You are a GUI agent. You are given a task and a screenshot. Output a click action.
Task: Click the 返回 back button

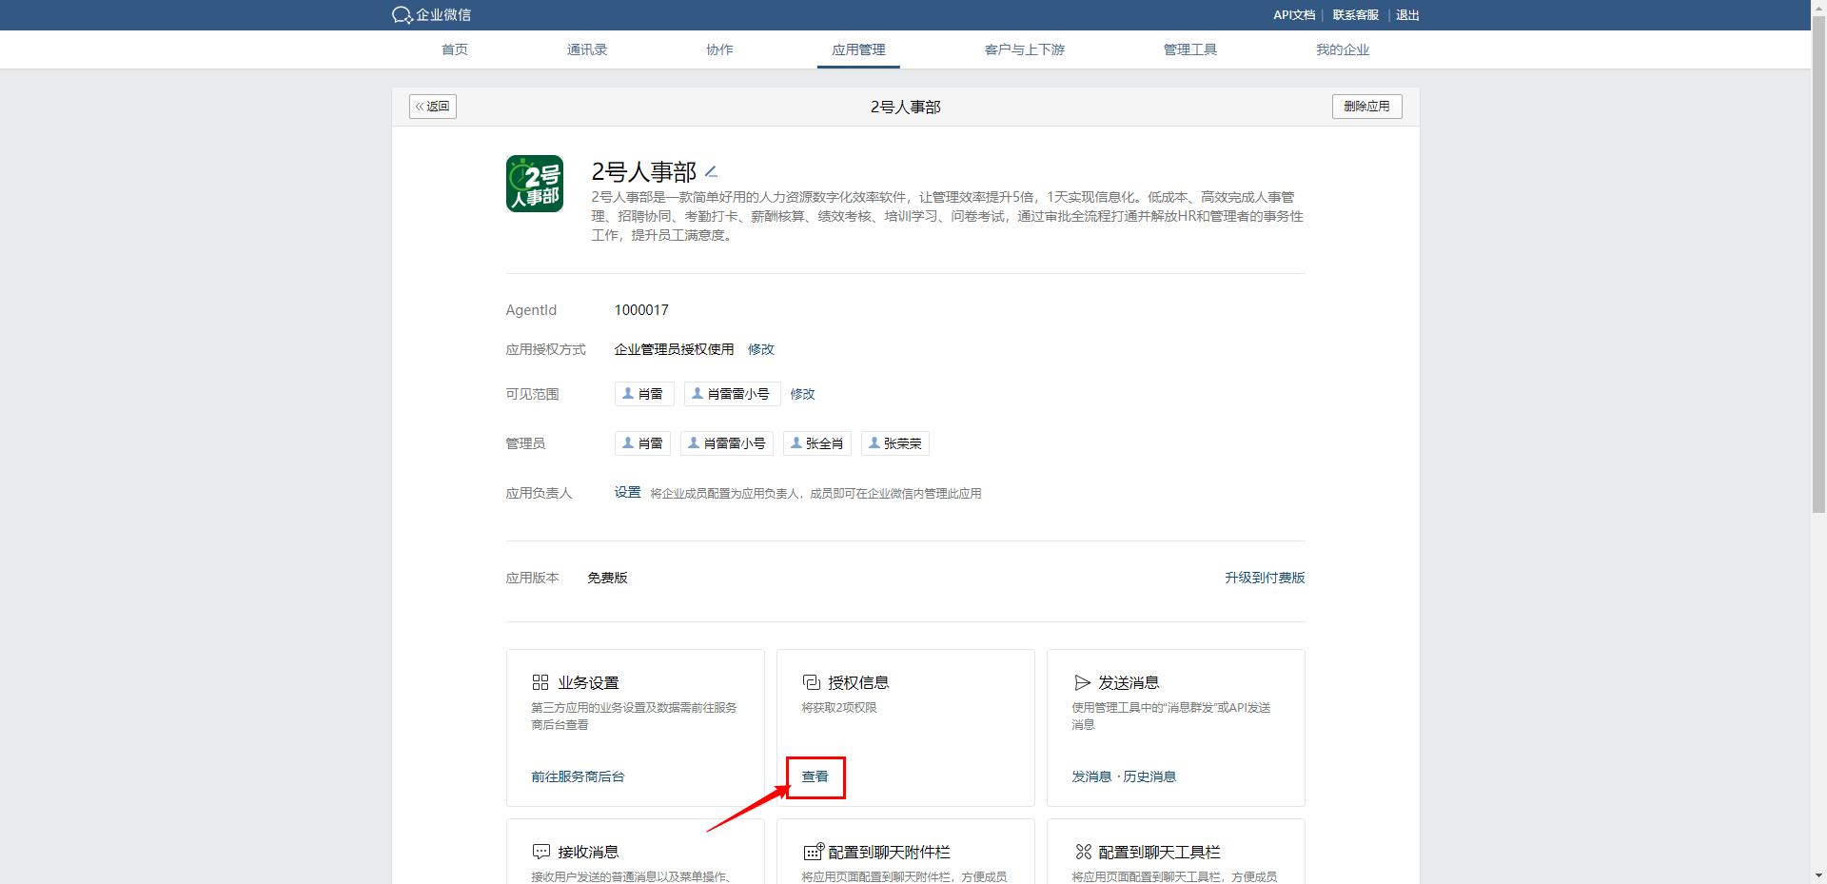pos(433,107)
